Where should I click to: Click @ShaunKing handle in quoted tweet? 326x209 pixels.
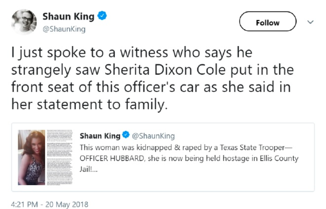click(154, 136)
